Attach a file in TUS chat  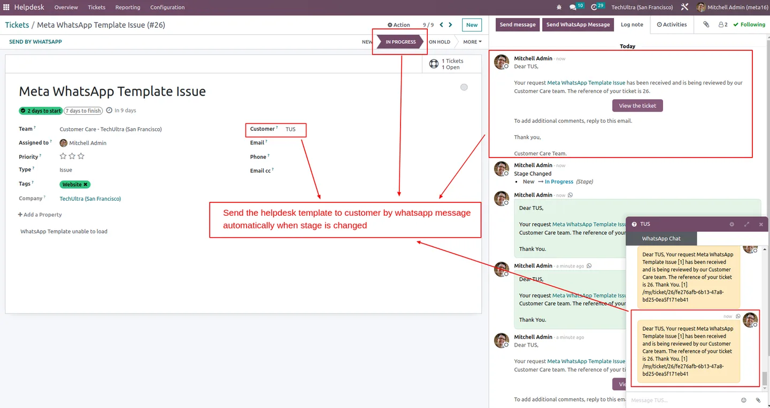click(758, 400)
